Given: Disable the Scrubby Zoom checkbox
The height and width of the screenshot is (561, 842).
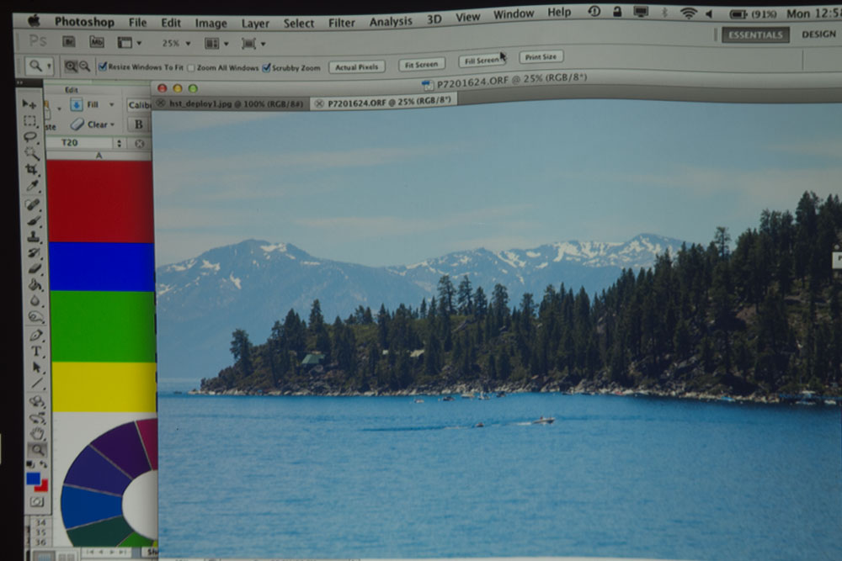Looking at the screenshot, I should click(266, 67).
